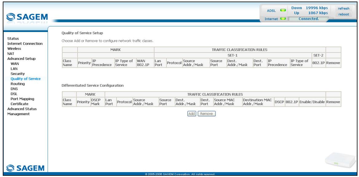Click SET-2 column header
Screen dimensions: 359x177
click(x=318, y=55)
